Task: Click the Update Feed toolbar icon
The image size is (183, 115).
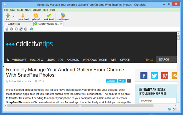Action: [23, 16]
